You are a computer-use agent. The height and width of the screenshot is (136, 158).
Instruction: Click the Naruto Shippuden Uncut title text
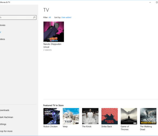click(x=52, y=46)
